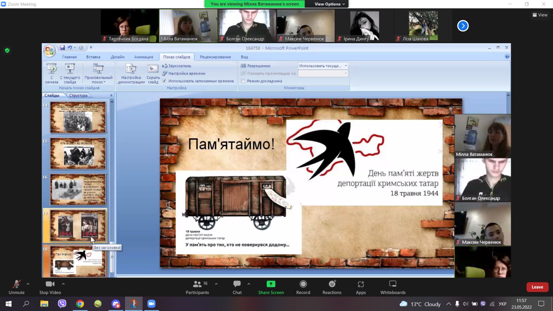553x311 pixels.
Task: Show hidden system tray icons
Action: (x=449, y=304)
